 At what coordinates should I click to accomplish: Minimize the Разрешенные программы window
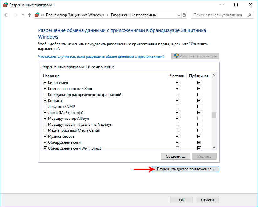click(x=222, y=5)
